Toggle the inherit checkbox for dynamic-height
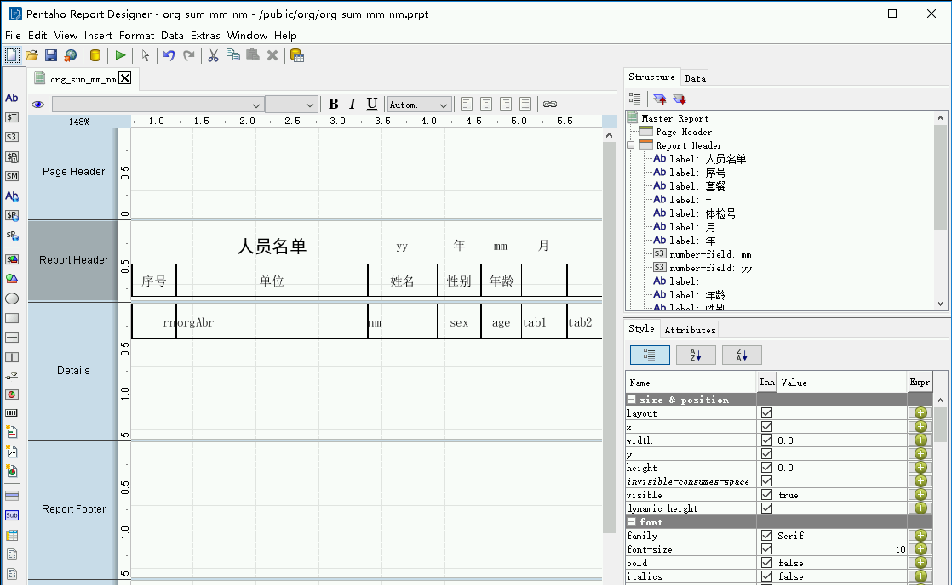Image resolution: width=952 pixels, height=585 pixels. tap(767, 508)
